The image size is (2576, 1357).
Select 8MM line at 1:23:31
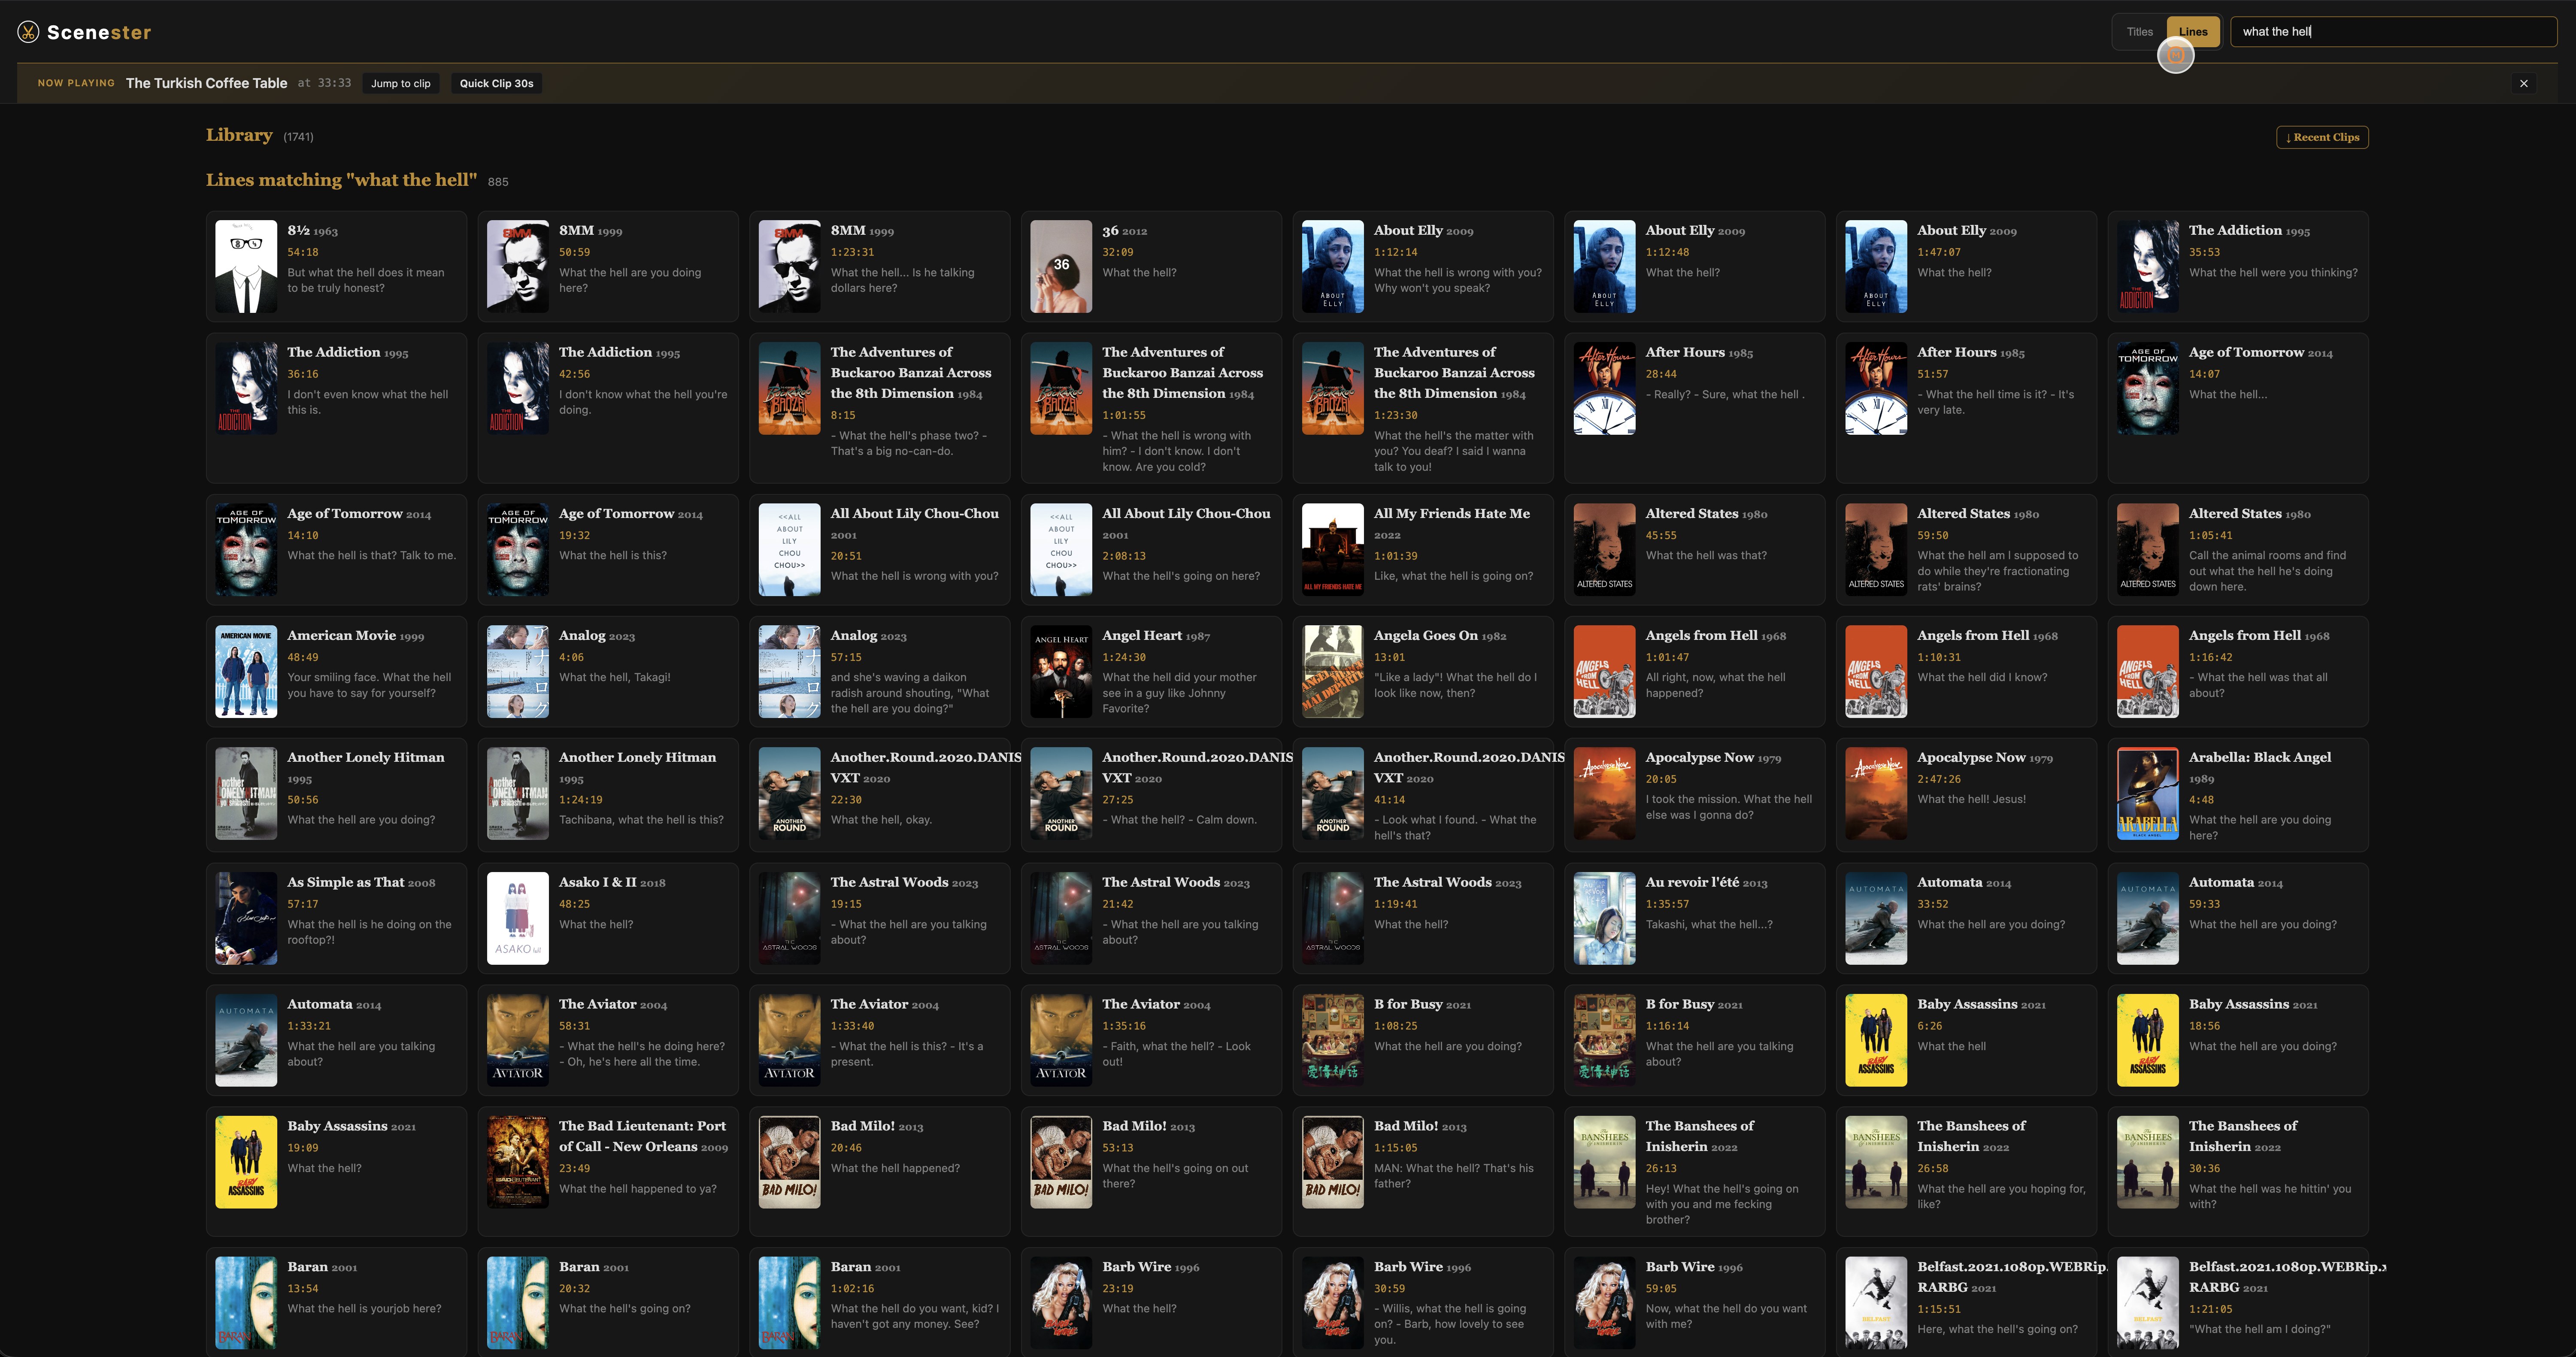click(880, 266)
